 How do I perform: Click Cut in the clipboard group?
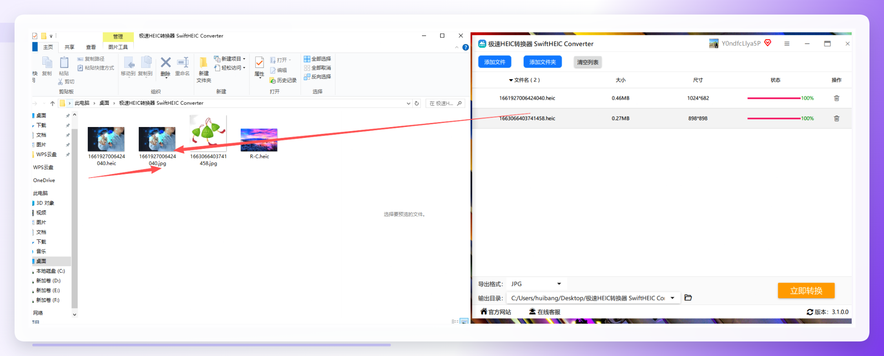tap(66, 81)
